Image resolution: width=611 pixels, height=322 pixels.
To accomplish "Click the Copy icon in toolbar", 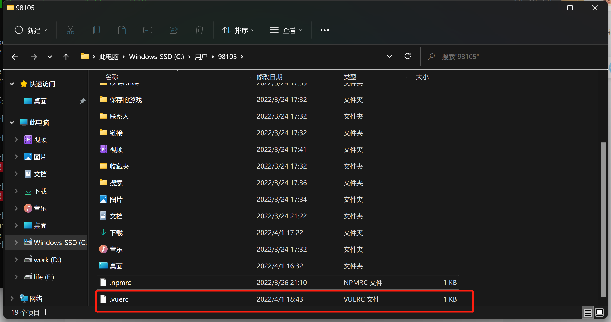I will point(96,30).
